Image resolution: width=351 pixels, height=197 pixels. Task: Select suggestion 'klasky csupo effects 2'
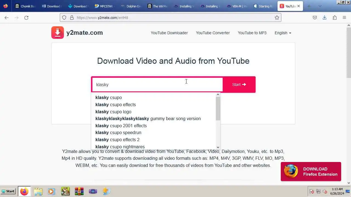117,140
